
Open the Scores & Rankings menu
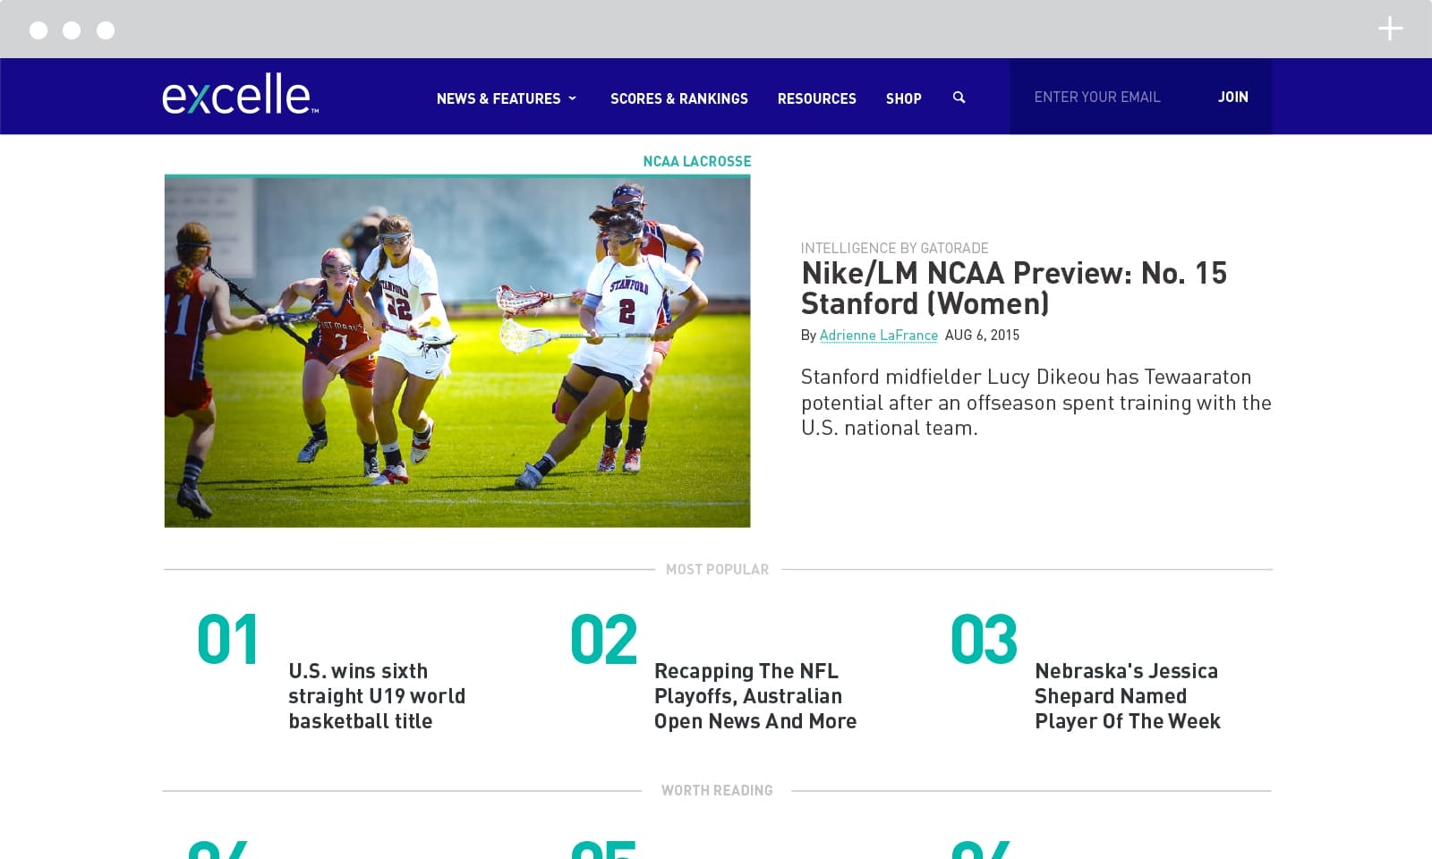[x=678, y=98]
